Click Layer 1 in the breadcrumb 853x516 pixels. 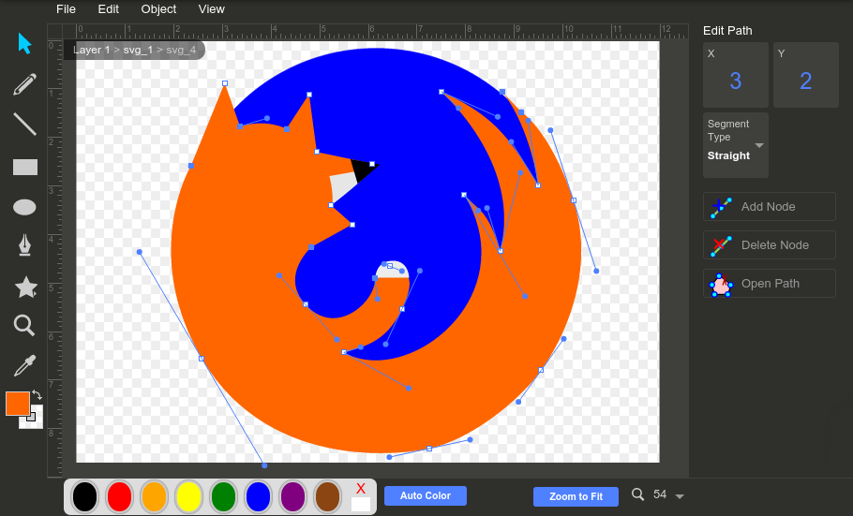tap(92, 50)
